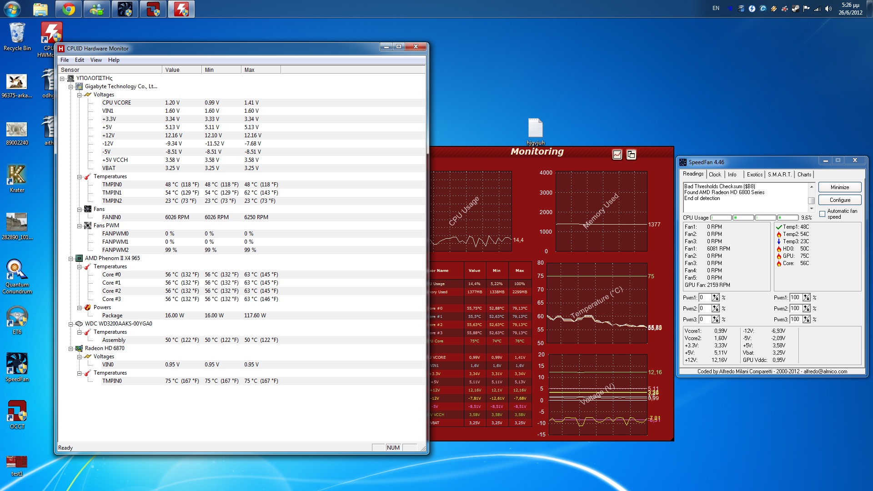The width and height of the screenshot is (873, 491).
Task: Collapse the WDC WD3200AAKS-00YGA0 drive node
Action: tap(71, 324)
